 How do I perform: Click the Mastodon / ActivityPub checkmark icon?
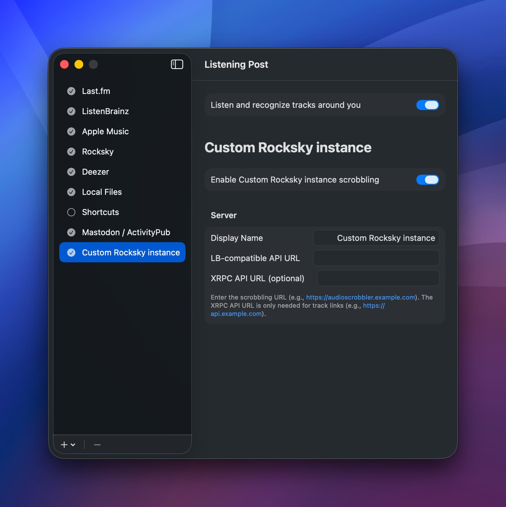(x=71, y=232)
